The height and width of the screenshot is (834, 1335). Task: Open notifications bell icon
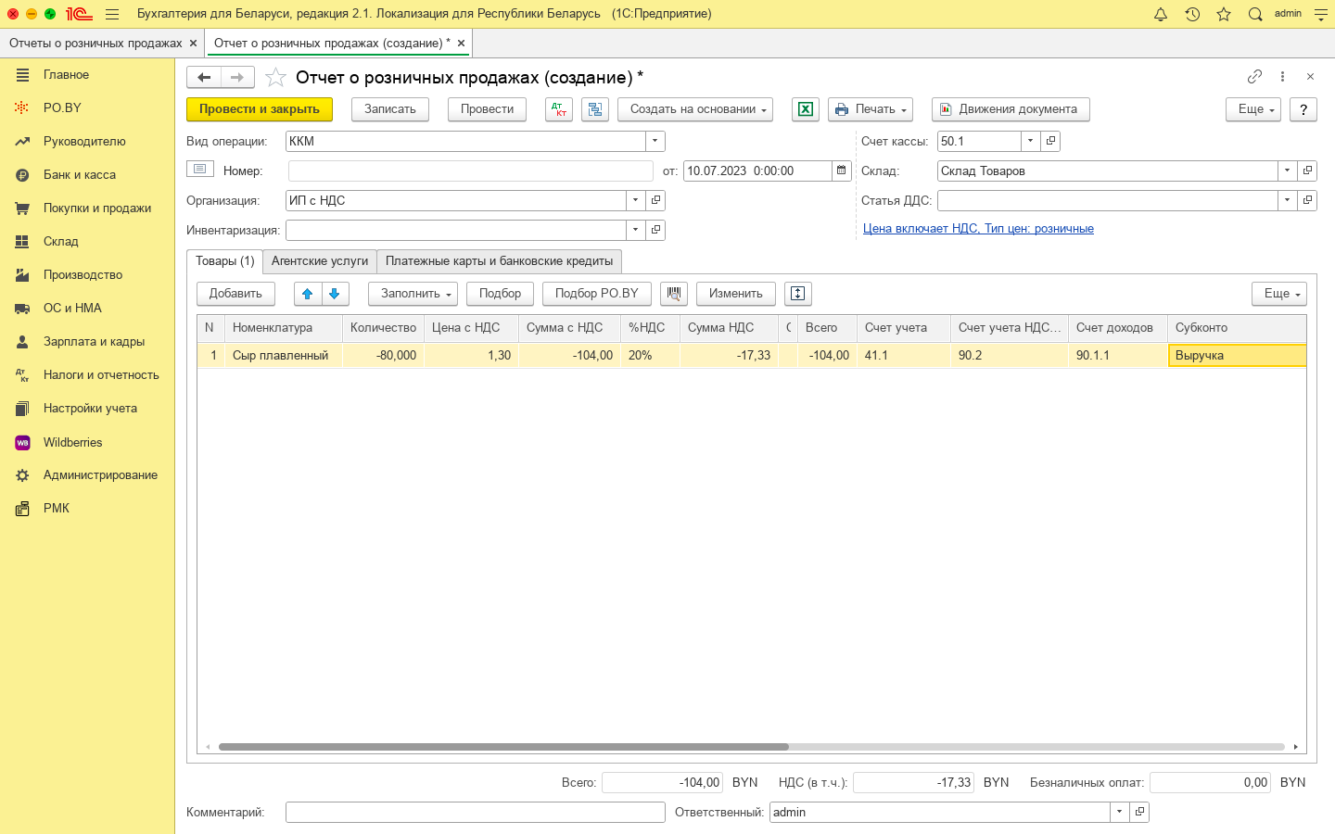coord(1161,14)
